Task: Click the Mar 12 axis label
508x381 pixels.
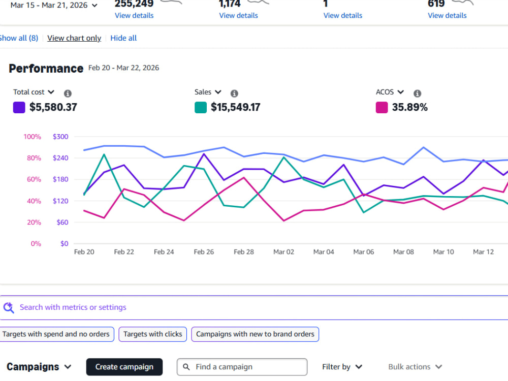Action: click(x=484, y=252)
